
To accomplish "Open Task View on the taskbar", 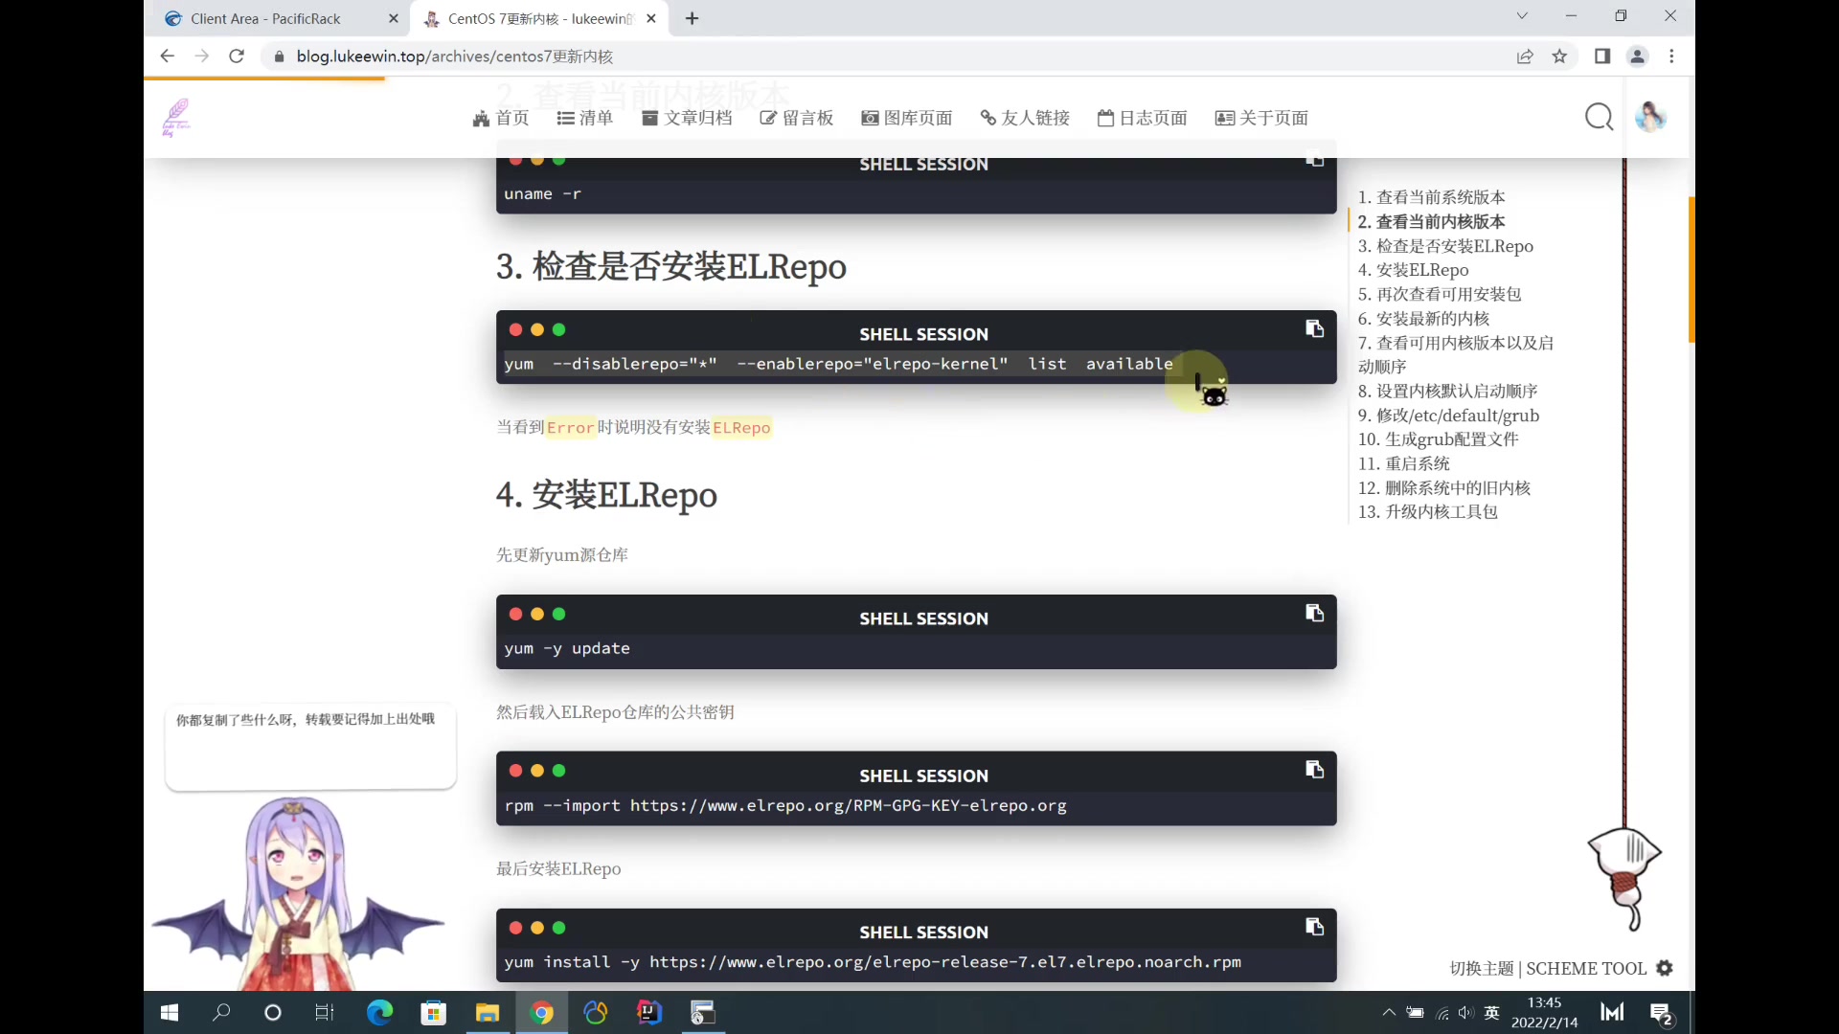I will 325,1013.
